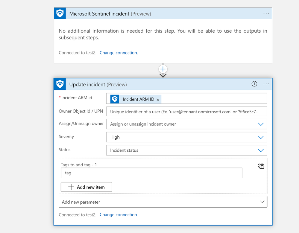Click Change connection in Sentinel incident card

[119, 53]
